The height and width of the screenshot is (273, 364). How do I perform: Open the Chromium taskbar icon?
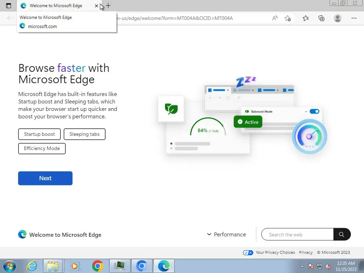tap(142, 266)
